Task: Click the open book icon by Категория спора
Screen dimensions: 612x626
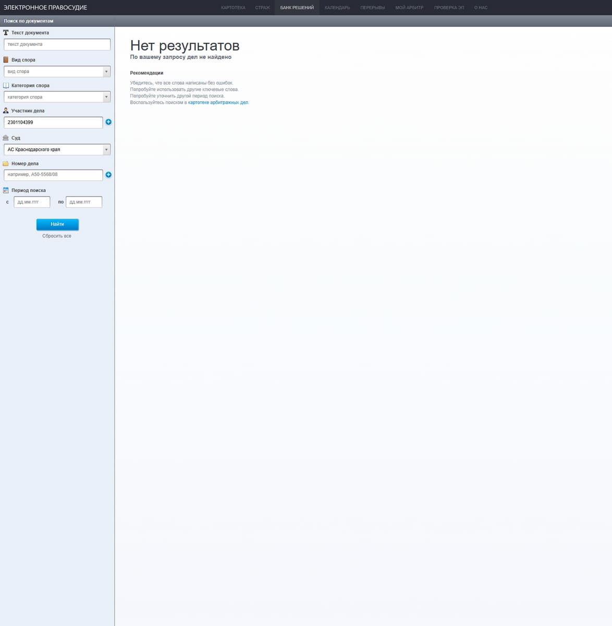Action: (x=6, y=86)
